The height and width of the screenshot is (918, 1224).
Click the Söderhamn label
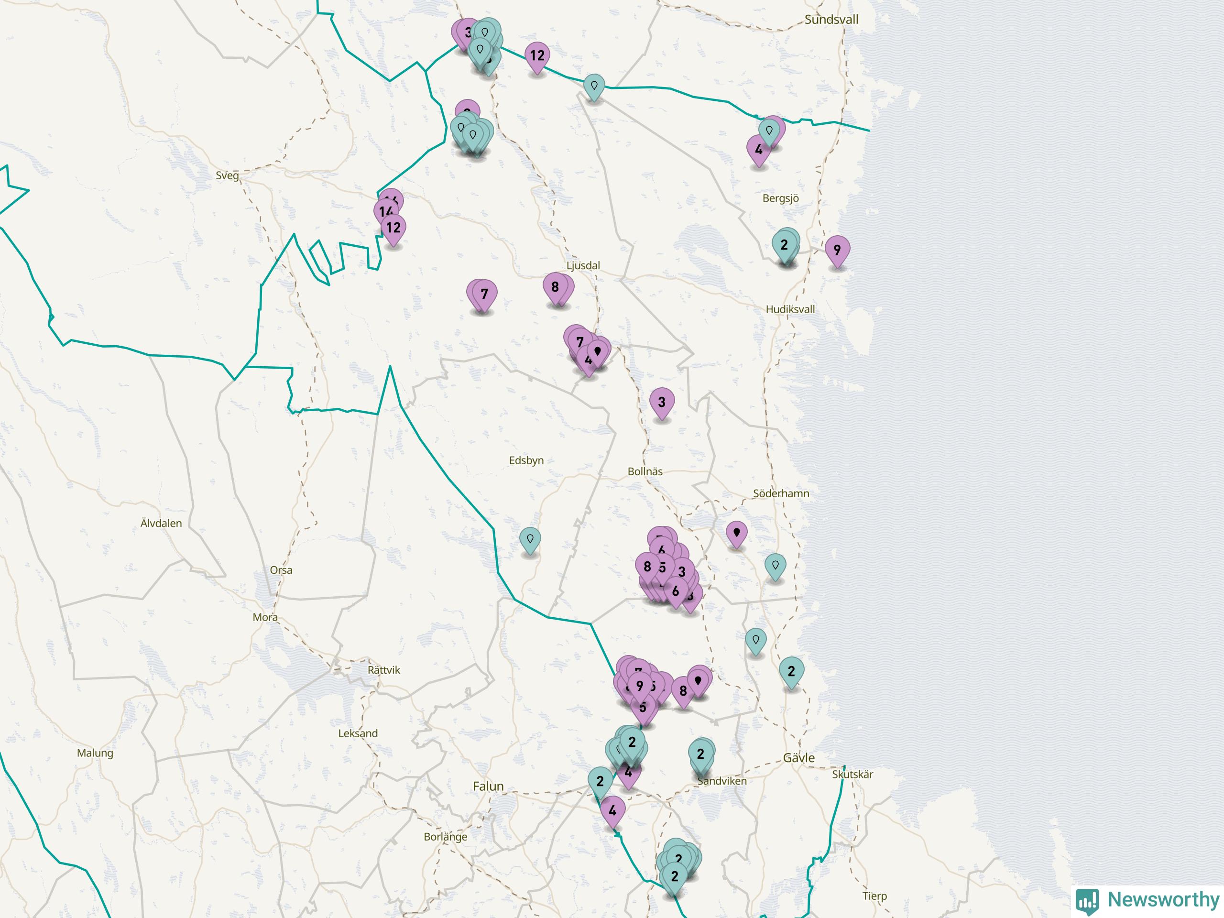[781, 493]
